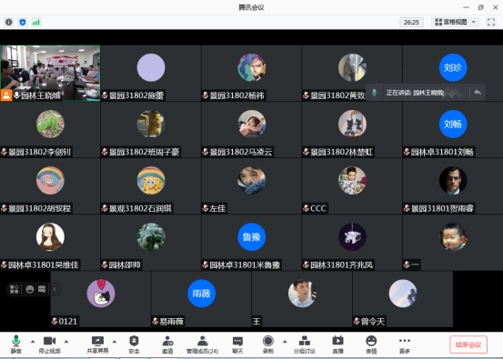Open the Chat panel
The height and width of the screenshot is (359, 503).
pyautogui.click(x=237, y=344)
